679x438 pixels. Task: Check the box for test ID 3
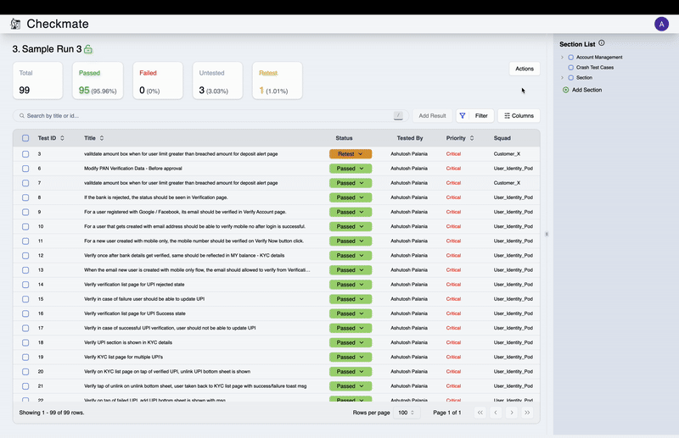coord(25,154)
